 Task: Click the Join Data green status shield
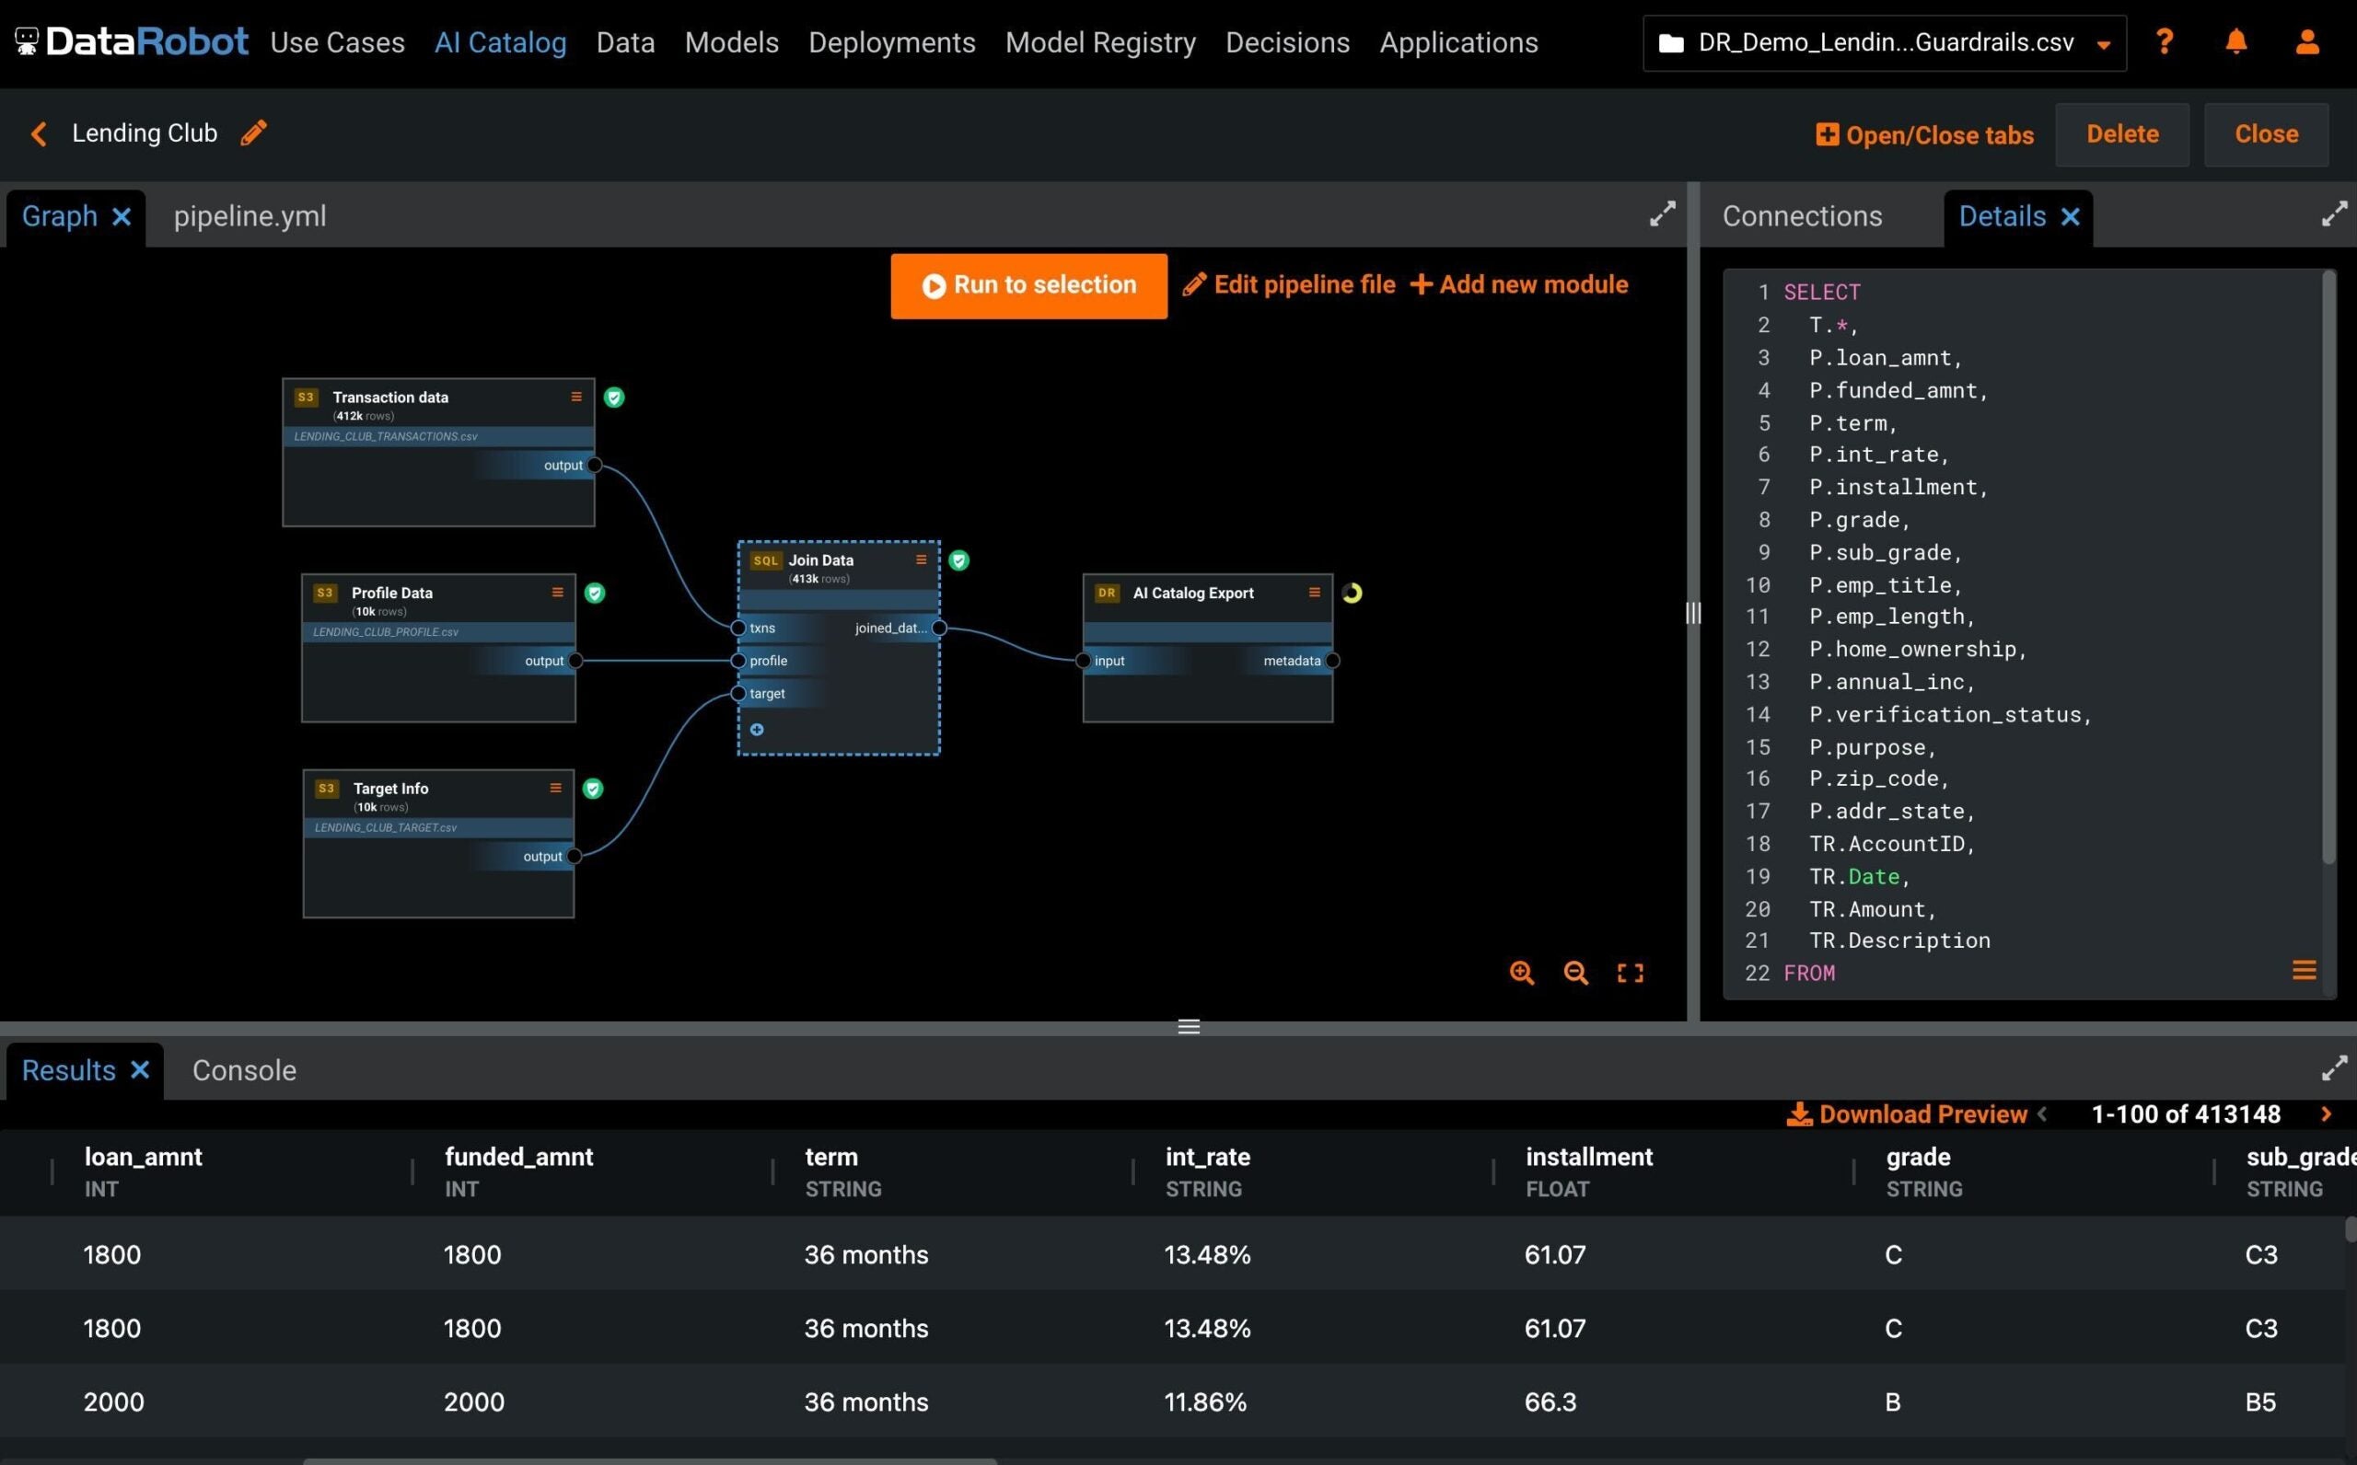click(x=958, y=560)
